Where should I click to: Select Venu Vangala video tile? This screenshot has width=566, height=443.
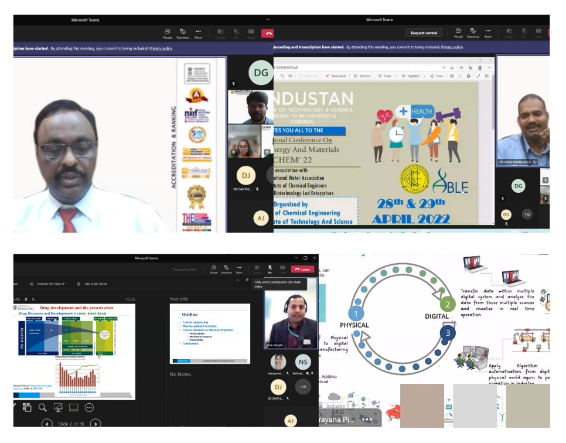click(x=291, y=313)
